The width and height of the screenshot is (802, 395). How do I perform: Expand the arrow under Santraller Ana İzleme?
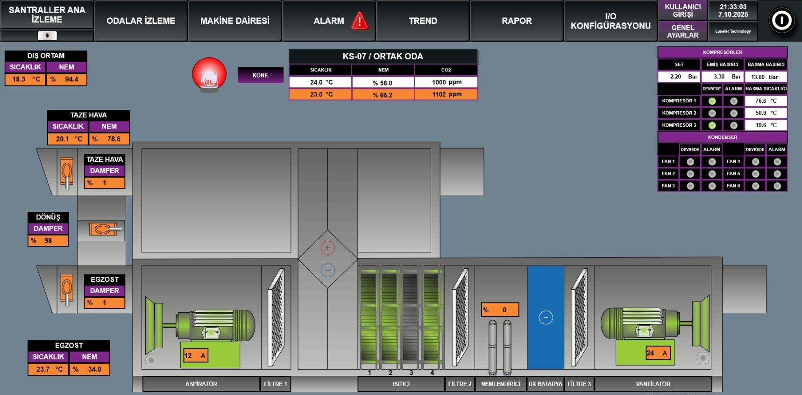[x=47, y=36]
